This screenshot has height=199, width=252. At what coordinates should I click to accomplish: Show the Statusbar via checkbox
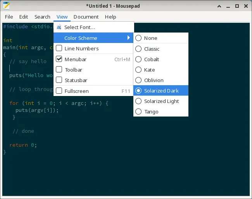tap(59, 80)
